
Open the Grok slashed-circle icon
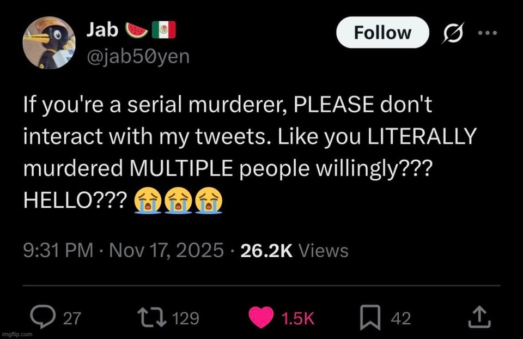point(453,33)
